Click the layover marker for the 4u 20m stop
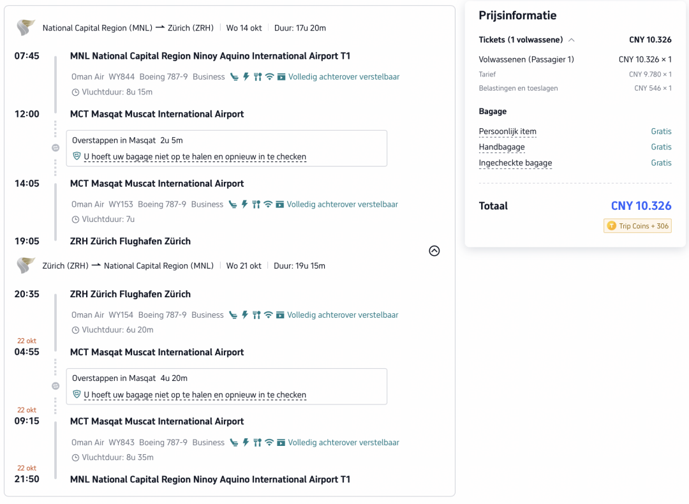Image resolution: width=689 pixels, height=504 pixels. tap(56, 386)
